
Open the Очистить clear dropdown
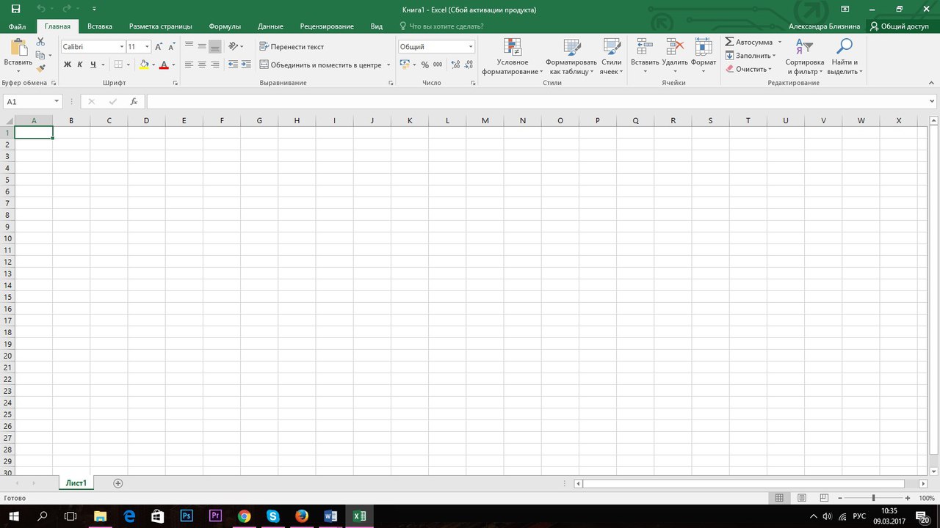coord(748,69)
